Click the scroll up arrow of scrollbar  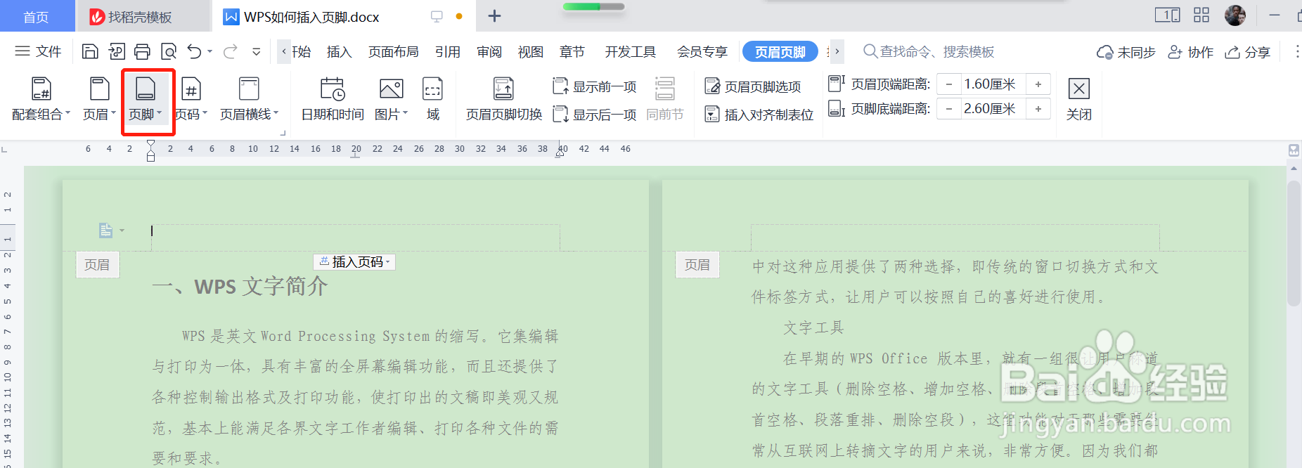[x=1294, y=169]
